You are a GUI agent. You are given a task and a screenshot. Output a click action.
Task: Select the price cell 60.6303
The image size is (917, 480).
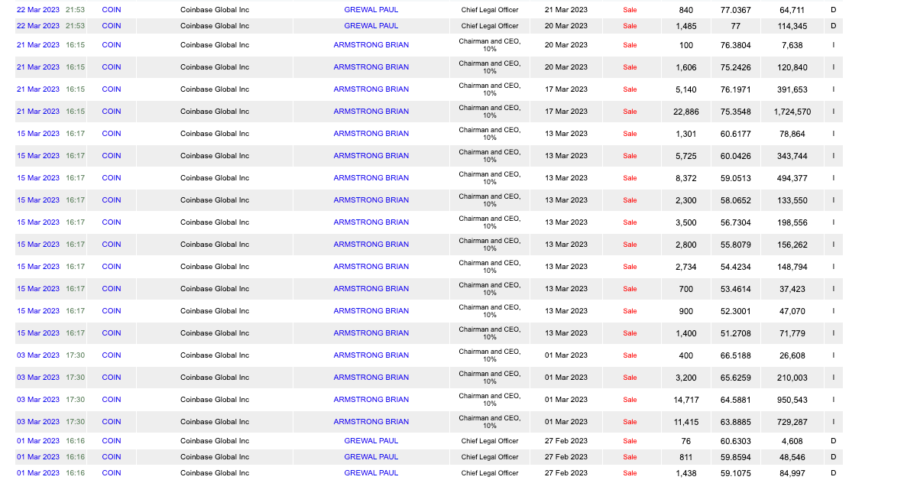click(736, 441)
